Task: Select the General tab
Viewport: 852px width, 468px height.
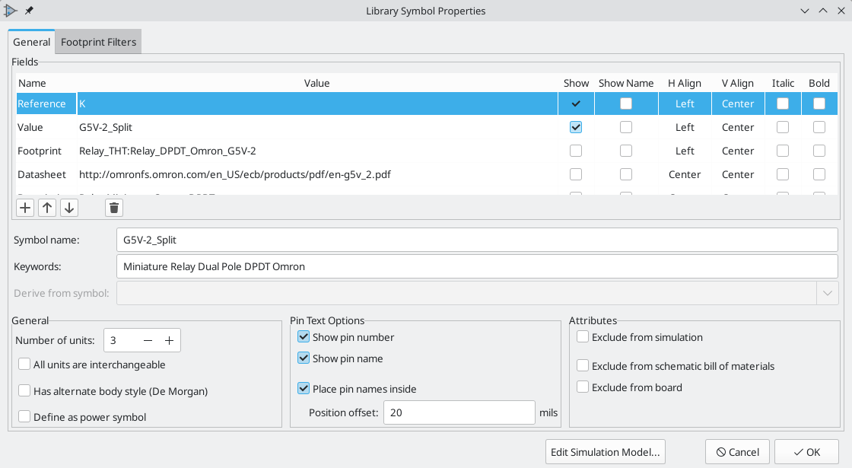Action: point(31,42)
